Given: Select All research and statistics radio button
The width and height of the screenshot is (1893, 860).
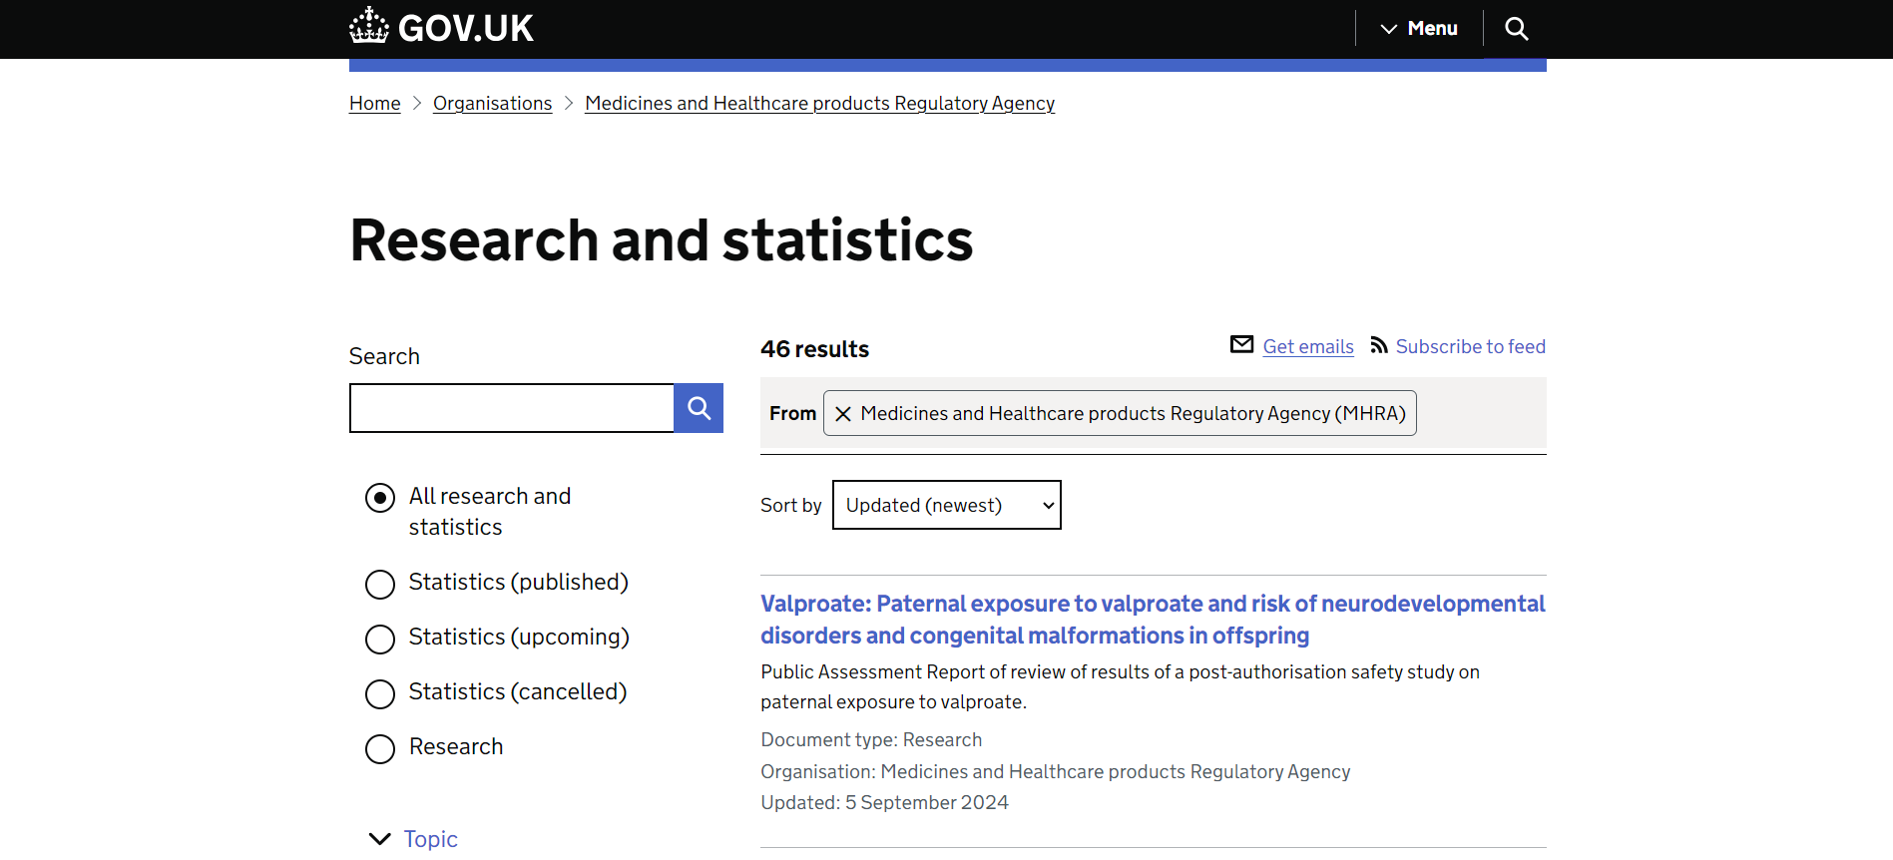Looking at the screenshot, I should point(380,498).
